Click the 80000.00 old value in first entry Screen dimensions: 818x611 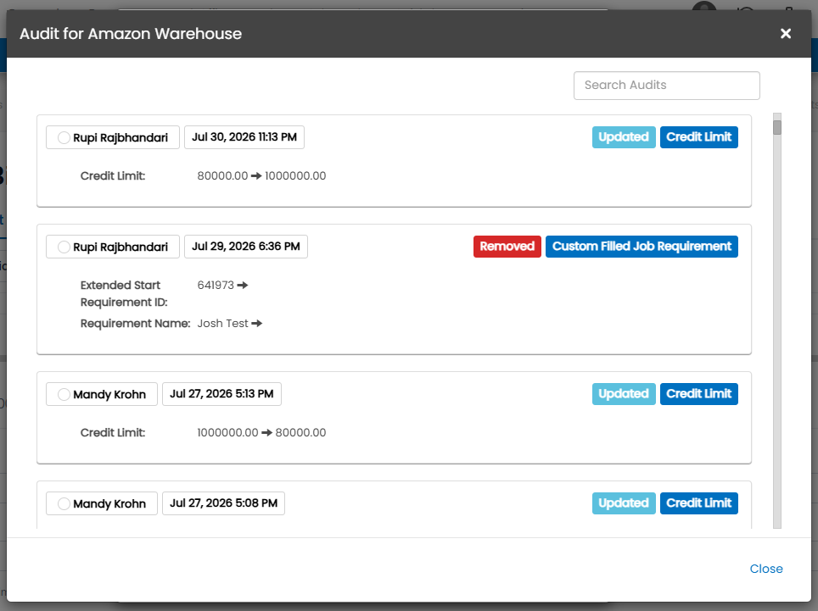click(222, 176)
